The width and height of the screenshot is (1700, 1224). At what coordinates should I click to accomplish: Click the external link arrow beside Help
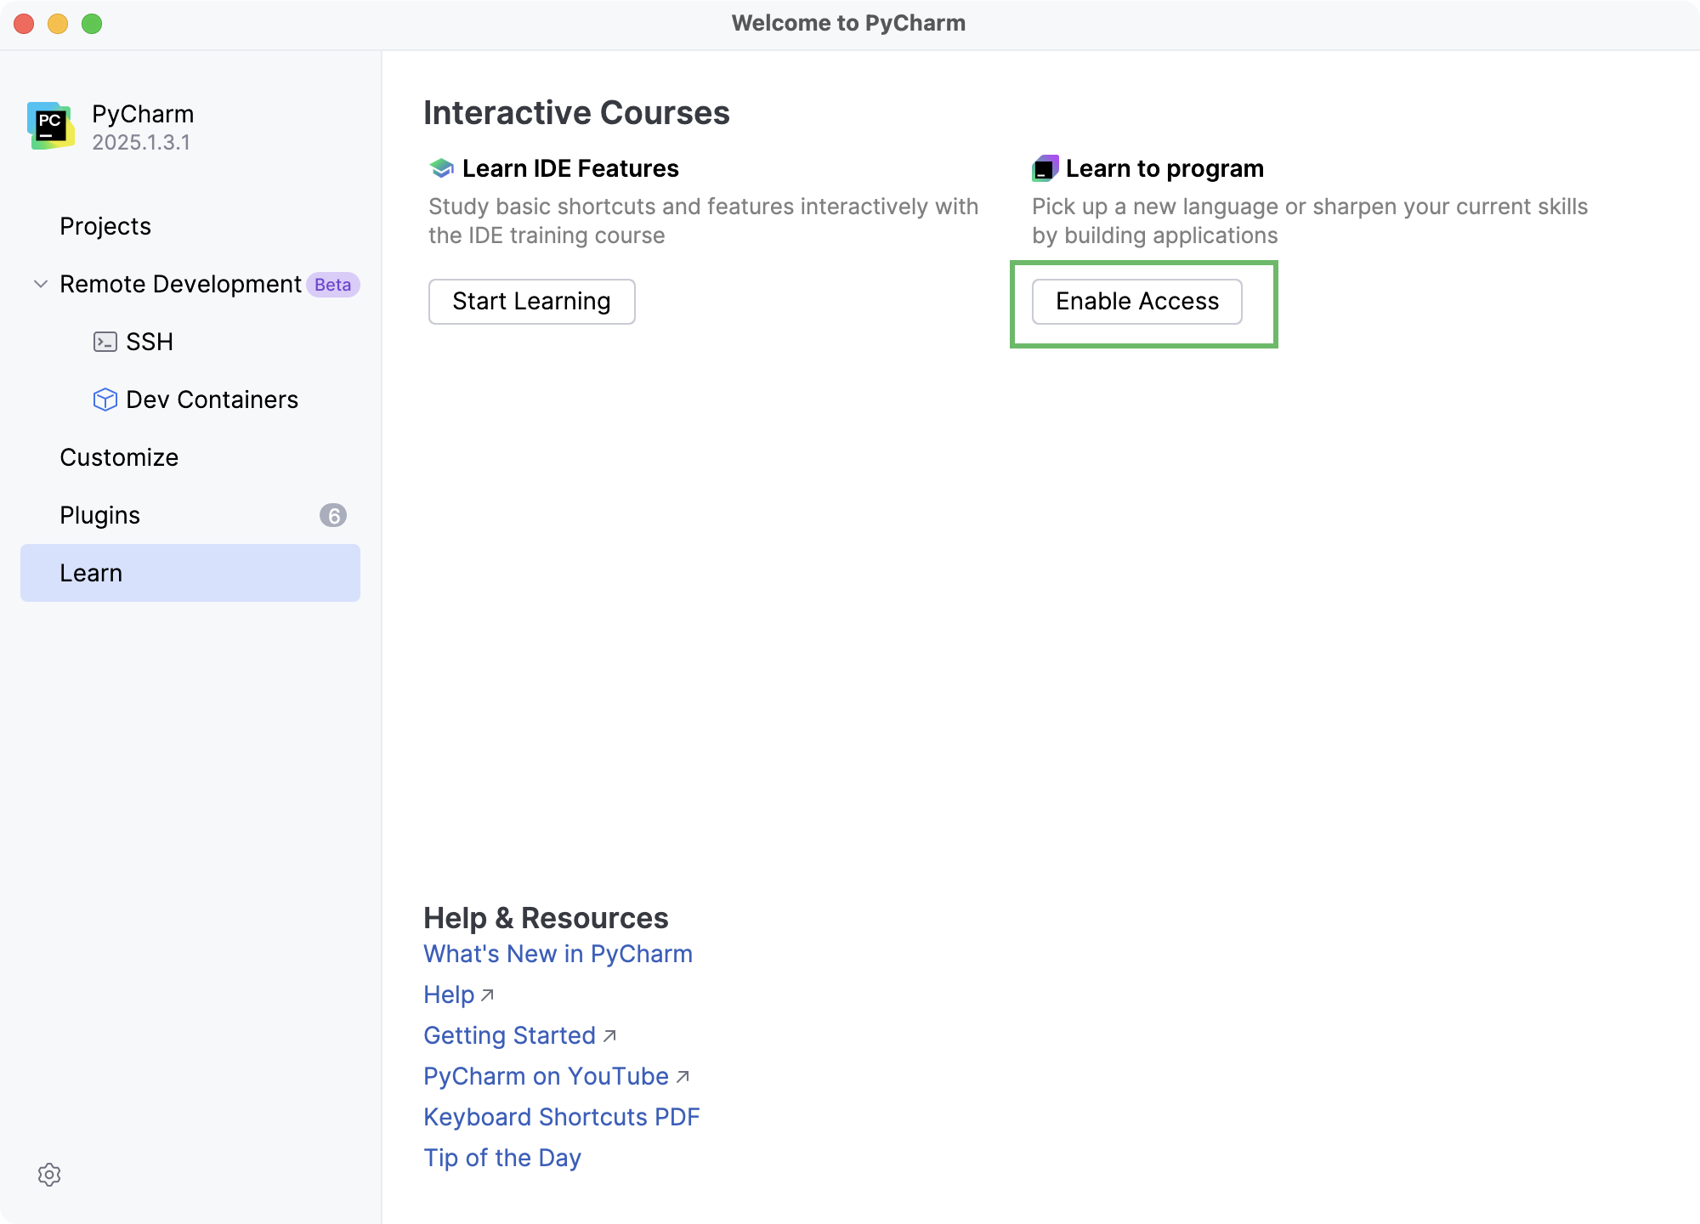click(487, 994)
